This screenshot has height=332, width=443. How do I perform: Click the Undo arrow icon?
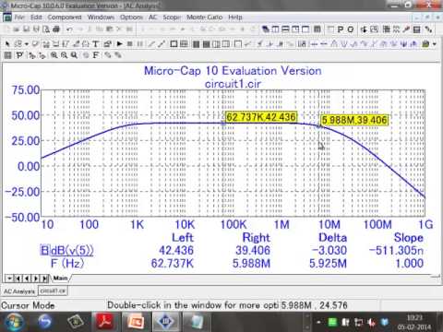coord(69,30)
